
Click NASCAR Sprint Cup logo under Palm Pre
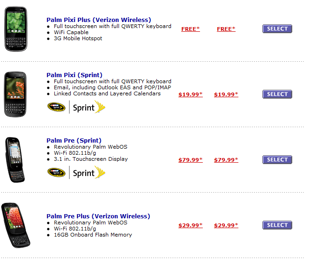click(x=56, y=173)
